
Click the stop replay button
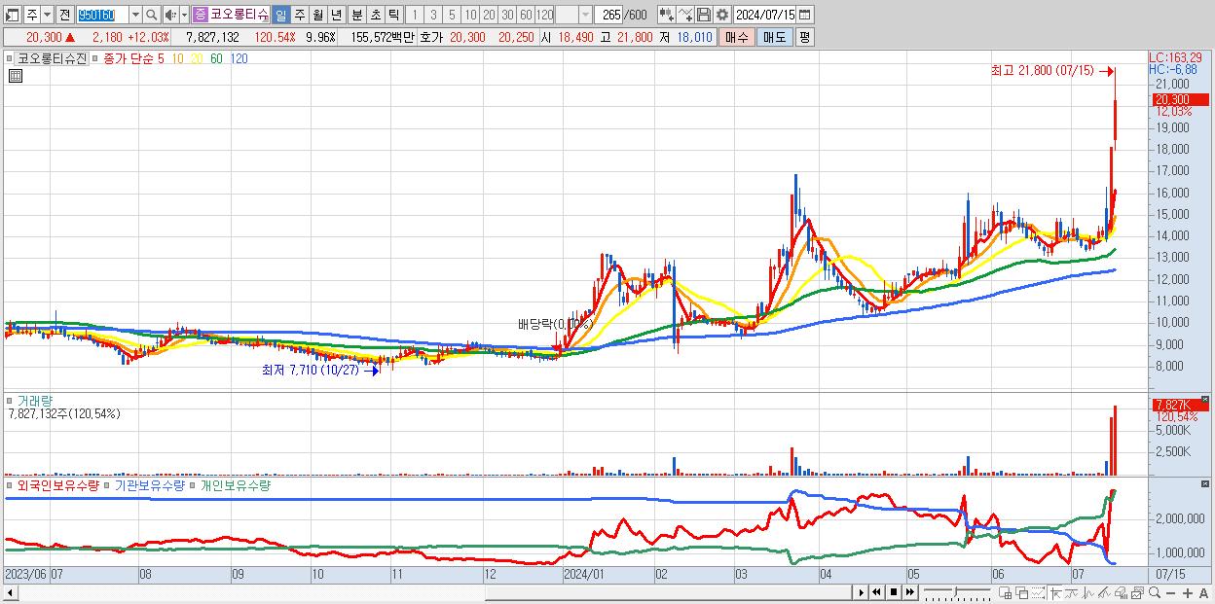pos(893,592)
